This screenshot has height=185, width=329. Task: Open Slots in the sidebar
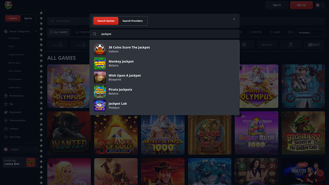click(x=11, y=46)
